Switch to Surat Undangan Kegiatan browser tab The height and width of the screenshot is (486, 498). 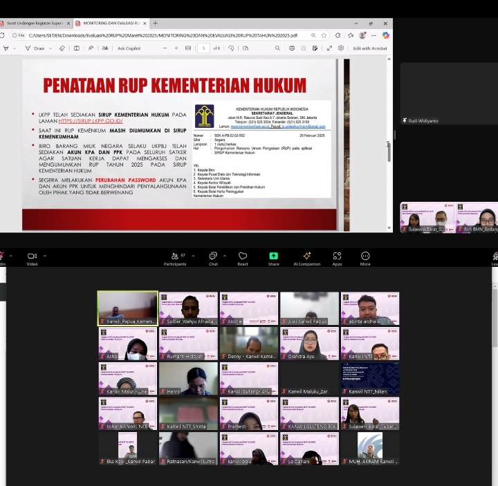(x=35, y=23)
